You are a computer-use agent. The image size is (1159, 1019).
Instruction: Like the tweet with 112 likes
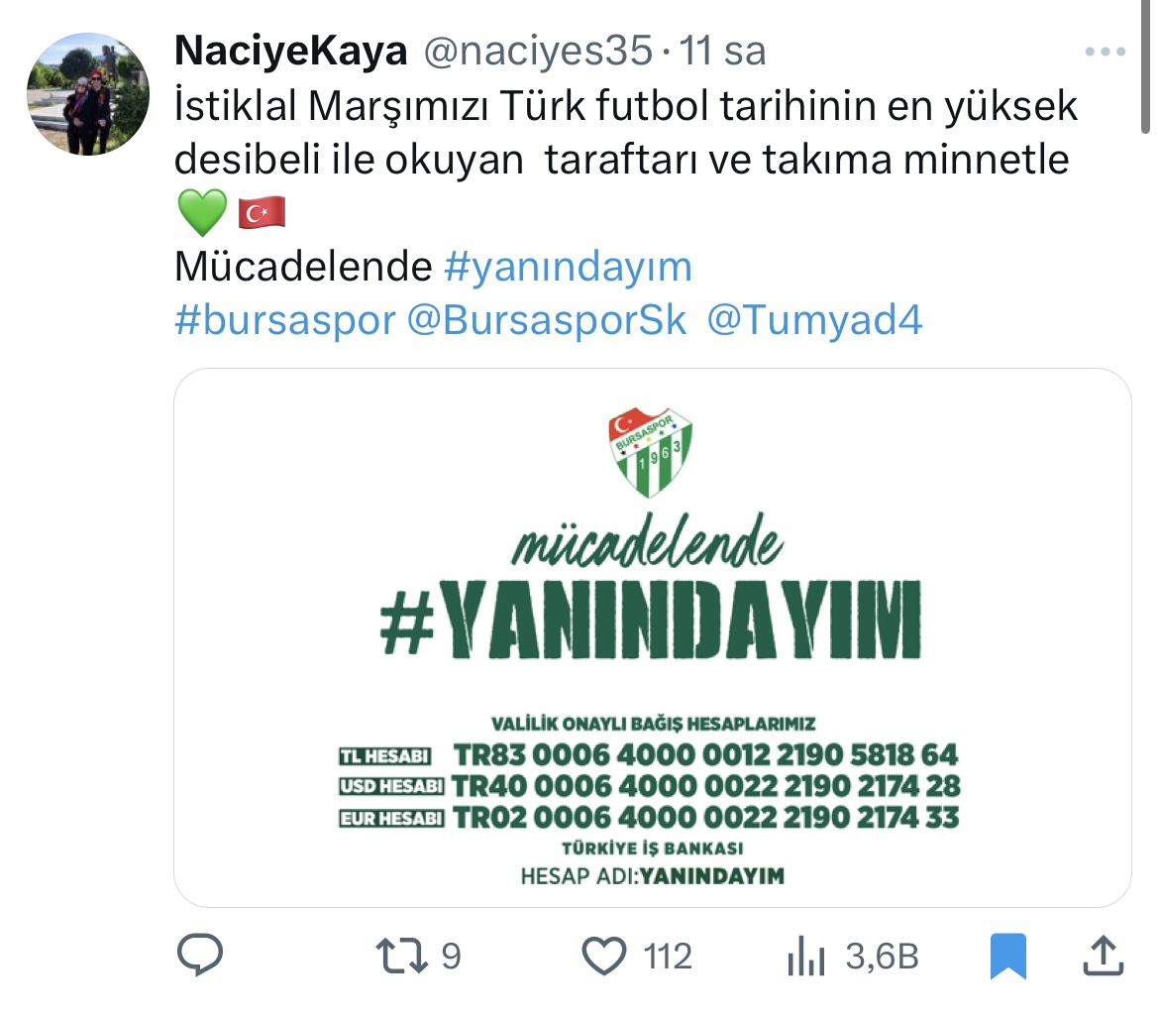pyautogui.click(x=604, y=955)
